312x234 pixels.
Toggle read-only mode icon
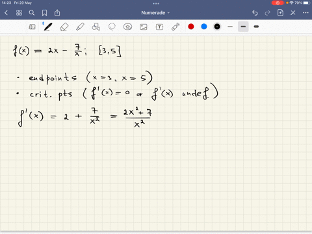pos(32,27)
